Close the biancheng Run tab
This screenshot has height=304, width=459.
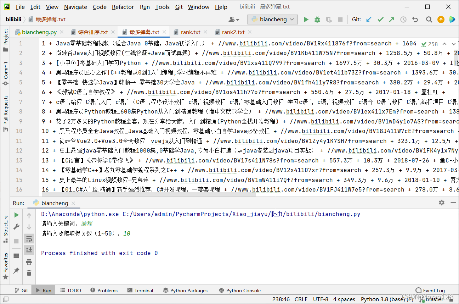coord(73,203)
